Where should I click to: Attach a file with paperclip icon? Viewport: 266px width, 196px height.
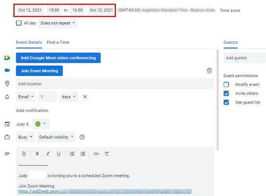tap(24, 154)
